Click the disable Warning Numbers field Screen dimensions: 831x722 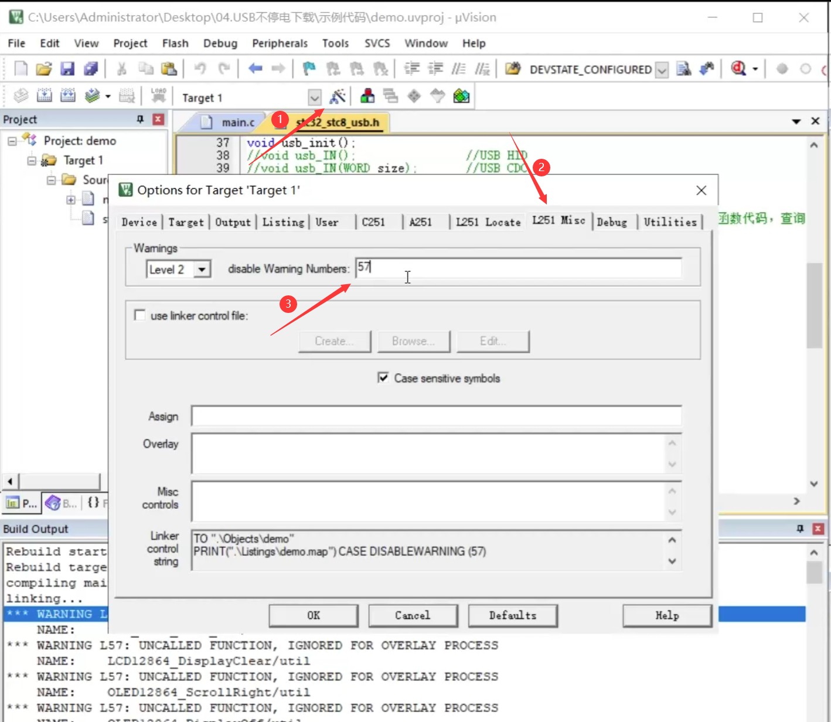click(518, 268)
